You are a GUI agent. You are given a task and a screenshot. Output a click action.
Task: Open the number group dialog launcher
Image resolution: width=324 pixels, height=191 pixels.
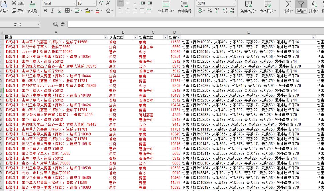pos(235,15)
